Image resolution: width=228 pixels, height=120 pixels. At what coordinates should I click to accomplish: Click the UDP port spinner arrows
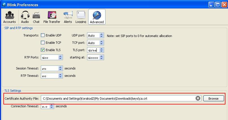[102, 35]
